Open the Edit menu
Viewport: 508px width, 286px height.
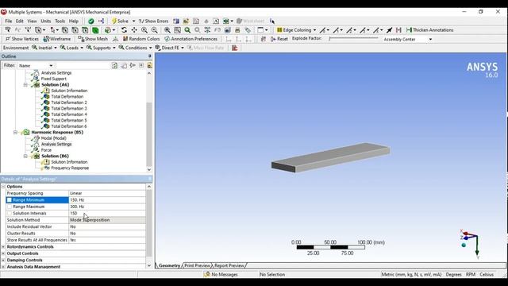point(19,21)
